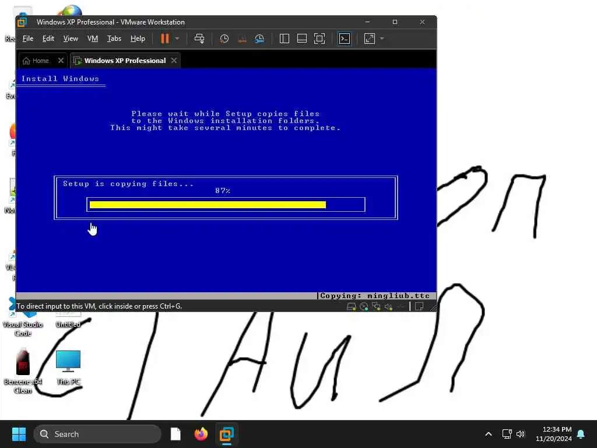The height and width of the screenshot is (448, 597).
Task: Select the This PC desktop icon
Action: point(68,367)
